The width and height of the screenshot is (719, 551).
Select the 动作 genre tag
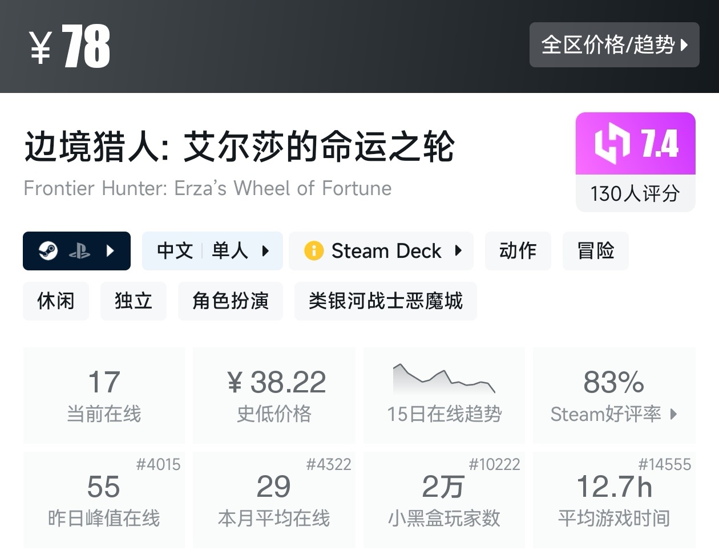tap(518, 251)
